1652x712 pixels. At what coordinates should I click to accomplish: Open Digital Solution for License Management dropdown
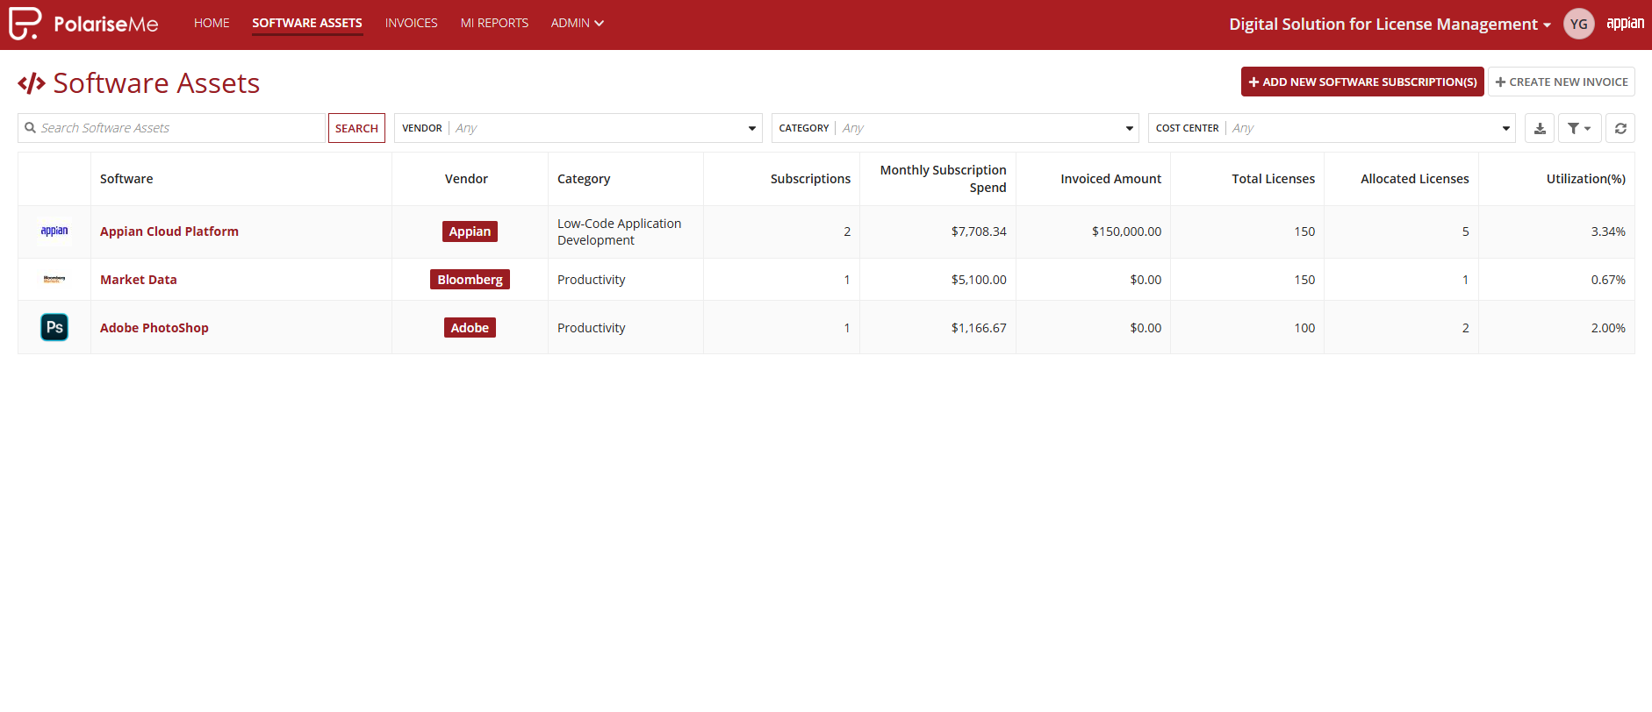(1390, 24)
